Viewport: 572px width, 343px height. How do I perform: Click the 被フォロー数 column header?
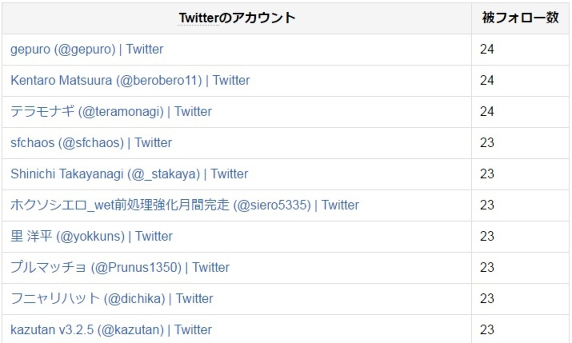[x=521, y=18]
